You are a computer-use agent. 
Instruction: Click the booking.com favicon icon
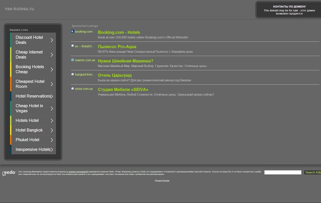point(73,32)
